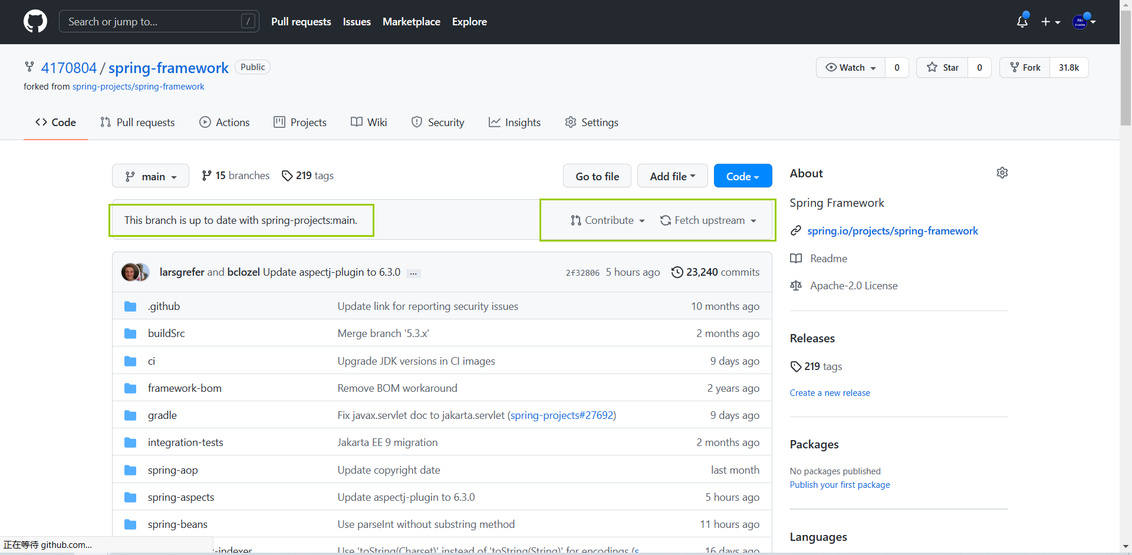
Task: Go to Pull requests in top navigation
Action: coord(301,22)
